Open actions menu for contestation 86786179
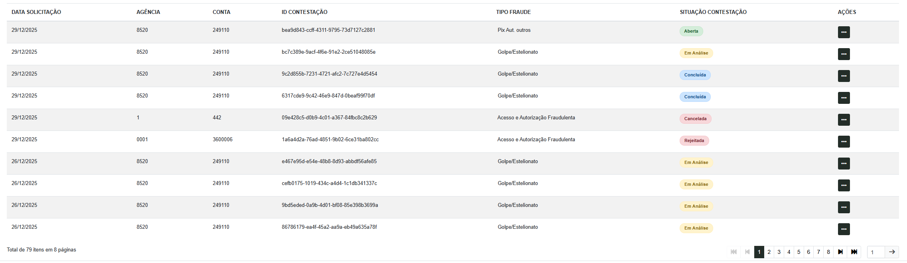The image size is (907, 263). click(844, 229)
